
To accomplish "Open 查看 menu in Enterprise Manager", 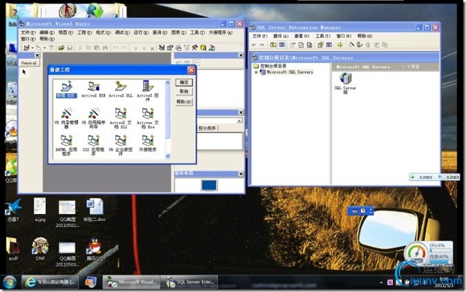I will 302,36.
